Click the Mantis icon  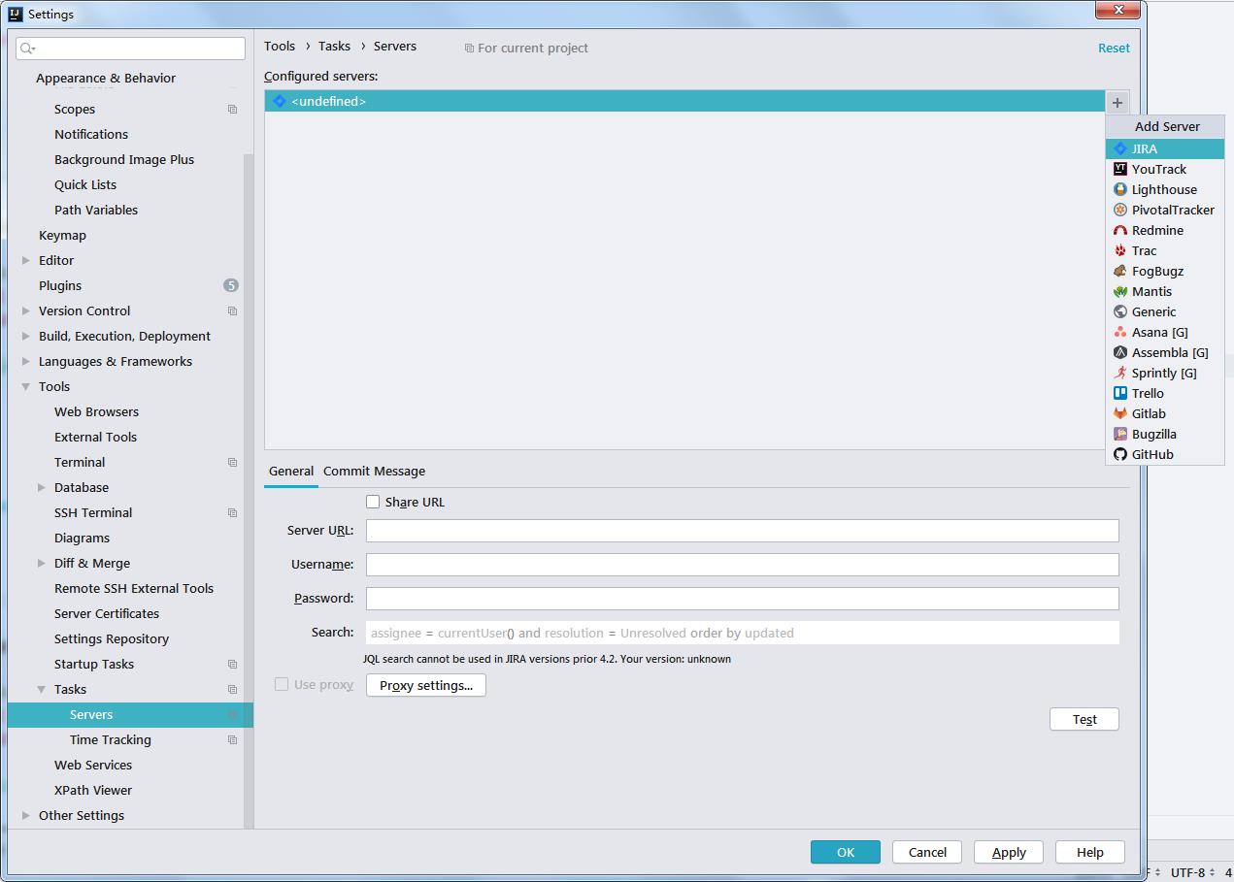click(x=1120, y=291)
